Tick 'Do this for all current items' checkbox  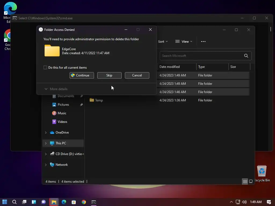[x=45, y=67]
